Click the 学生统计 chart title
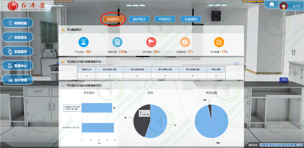Viewport: 304px width, 148px height. click(89, 93)
